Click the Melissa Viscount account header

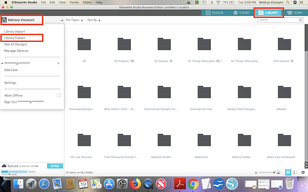click(x=22, y=20)
